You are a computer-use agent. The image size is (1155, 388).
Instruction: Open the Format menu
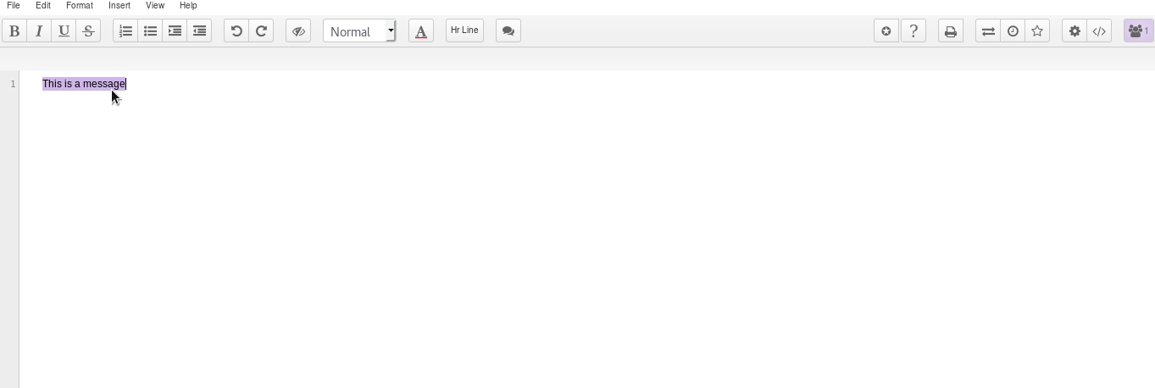point(79,5)
